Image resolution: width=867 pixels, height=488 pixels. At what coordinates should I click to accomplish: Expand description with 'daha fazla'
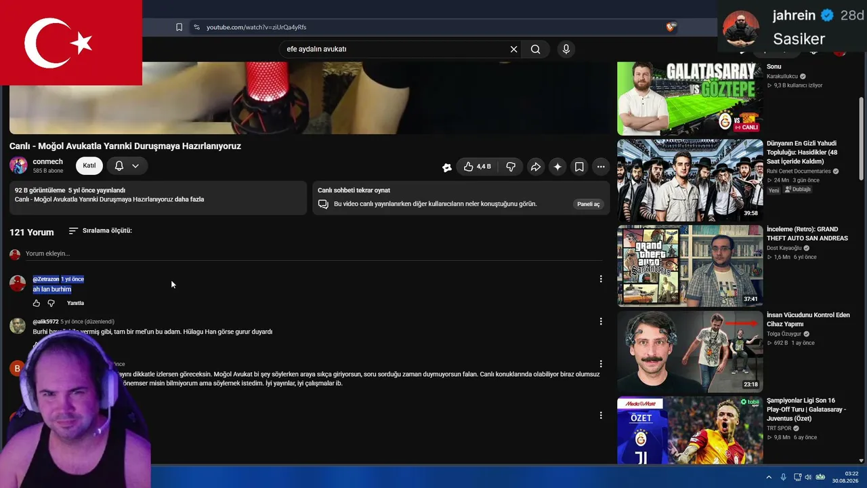pyautogui.click(x=190, y=199)
